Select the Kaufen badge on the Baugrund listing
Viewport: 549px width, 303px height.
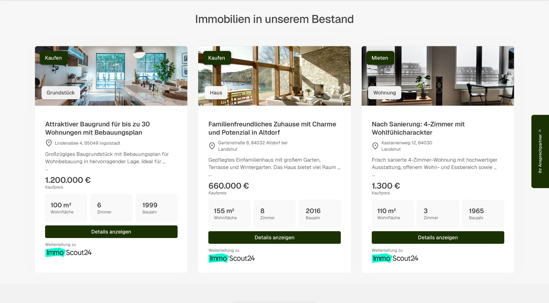pos(53,58)
